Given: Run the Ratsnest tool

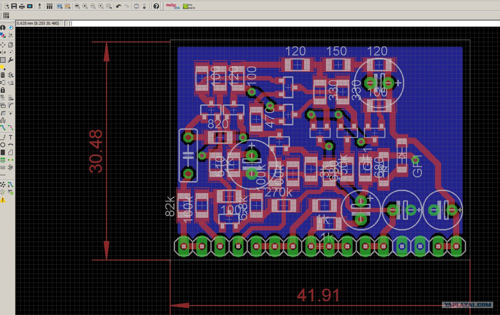Looking at the screenshot, I should (x=3, y=185).
